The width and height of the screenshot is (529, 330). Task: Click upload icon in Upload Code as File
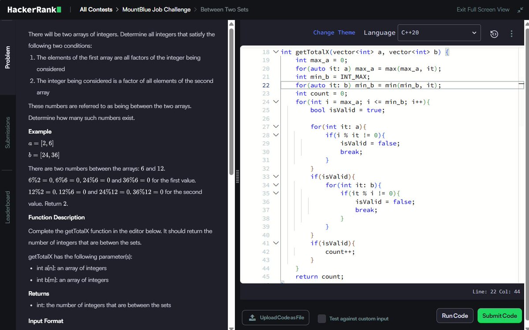tap(252, 318)
